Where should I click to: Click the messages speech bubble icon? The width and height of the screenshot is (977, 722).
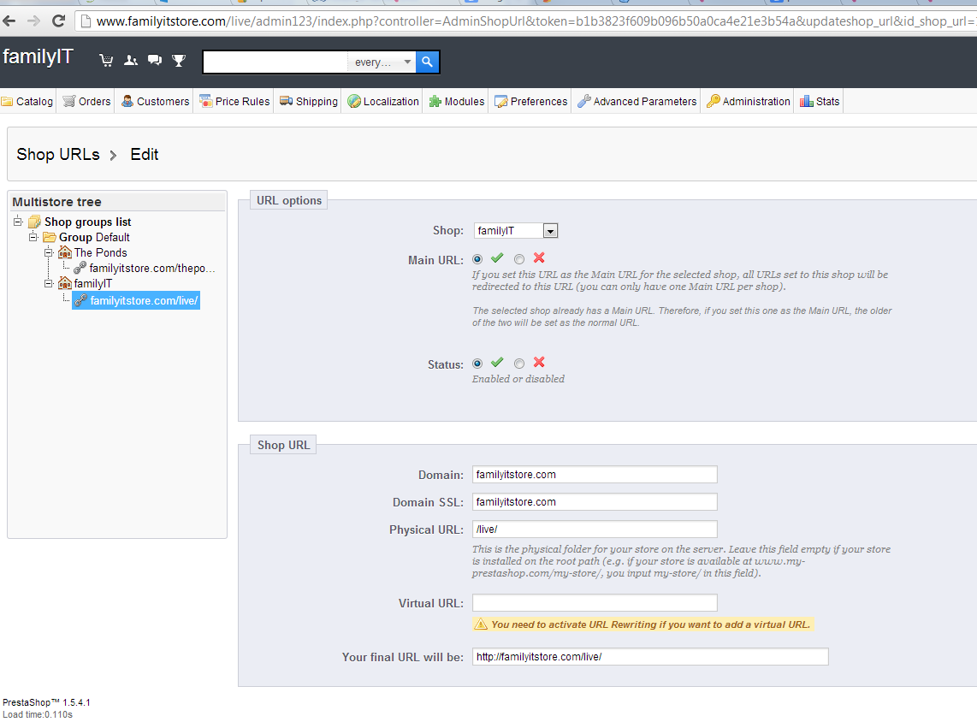coord(155,61)
